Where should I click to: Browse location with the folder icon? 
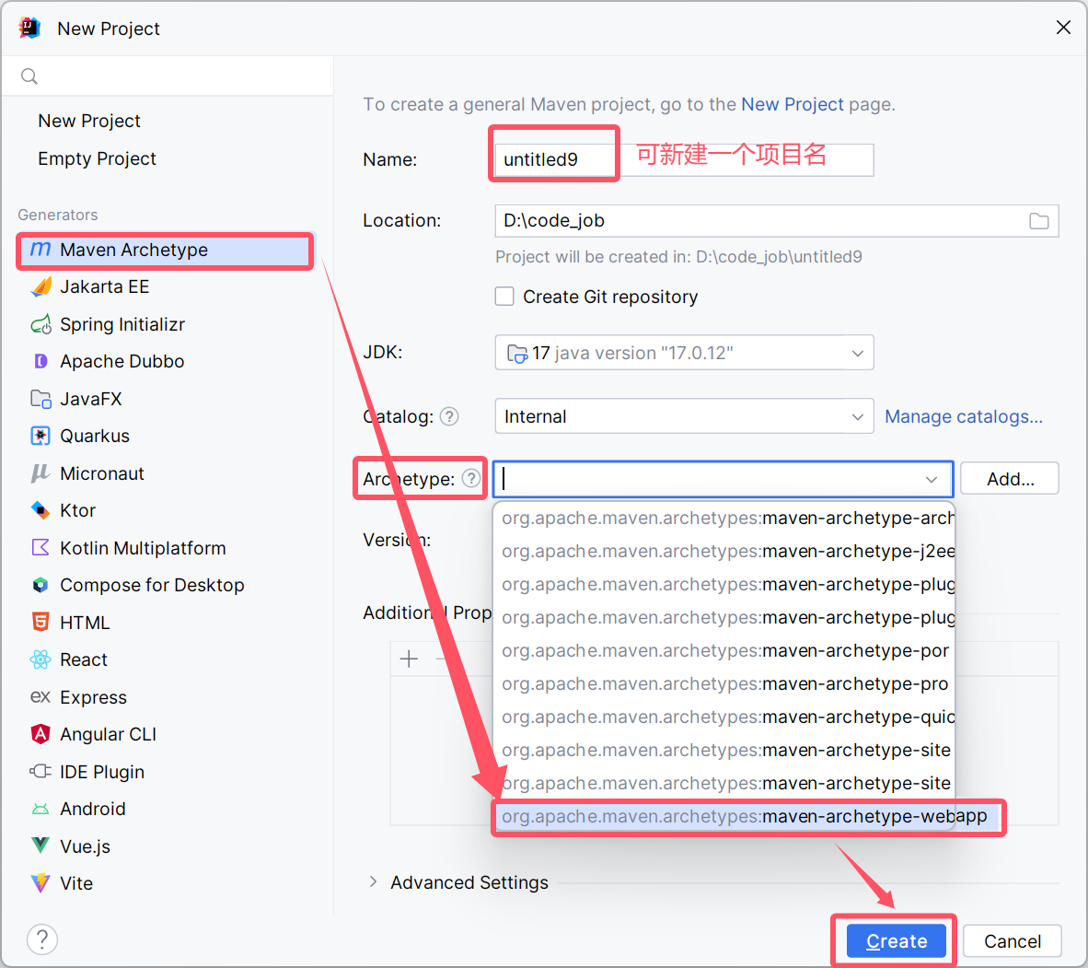click(x=1038, y=221)
